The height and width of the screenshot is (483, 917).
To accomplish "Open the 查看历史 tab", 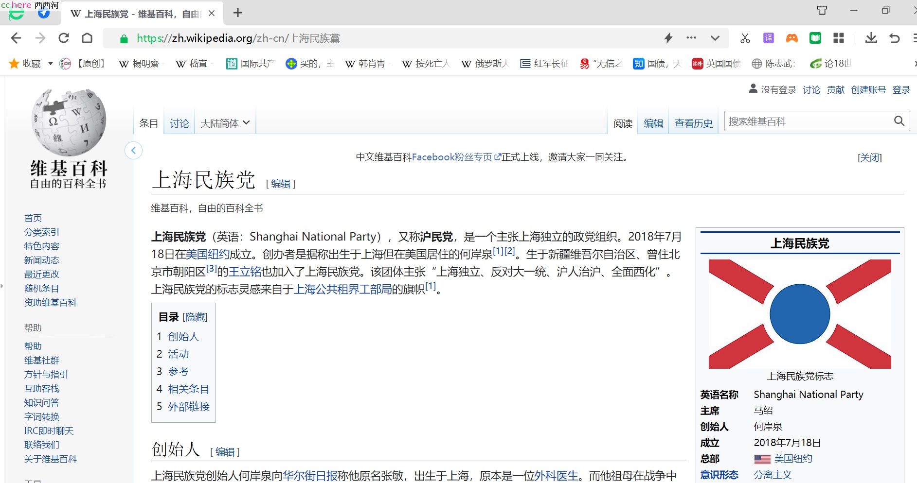I will (x=694, y=123).
